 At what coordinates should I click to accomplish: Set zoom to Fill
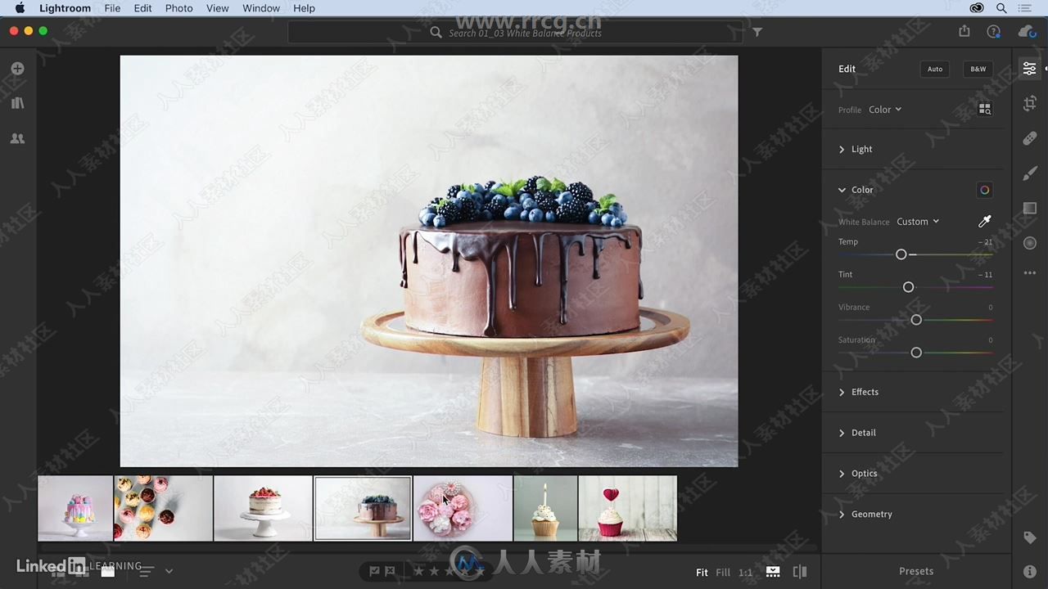point(723,573)
